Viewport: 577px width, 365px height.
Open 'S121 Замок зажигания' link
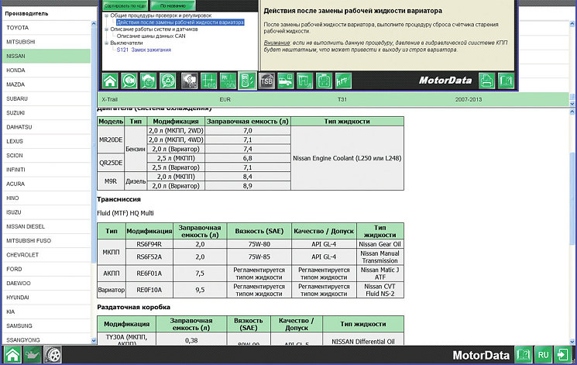click(144, 50)
